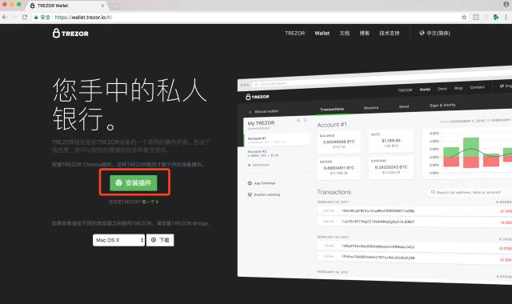
Task: Open the TREZOR nav menu item
Action: coord(294,34)
